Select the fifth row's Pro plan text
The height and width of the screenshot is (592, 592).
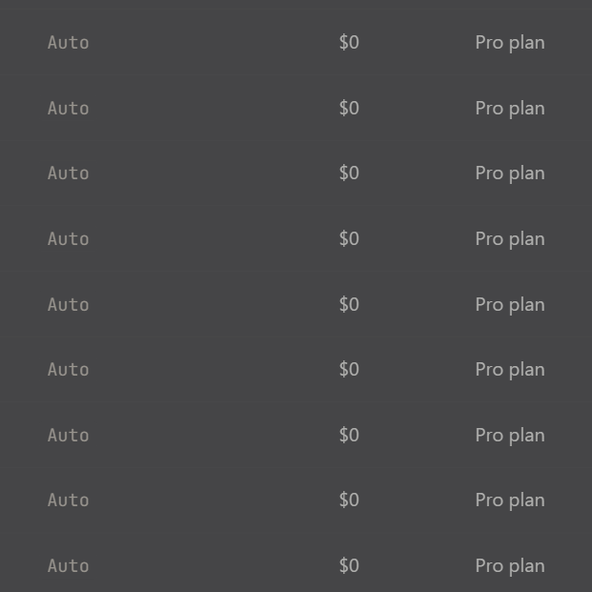[x=510, y=305]
